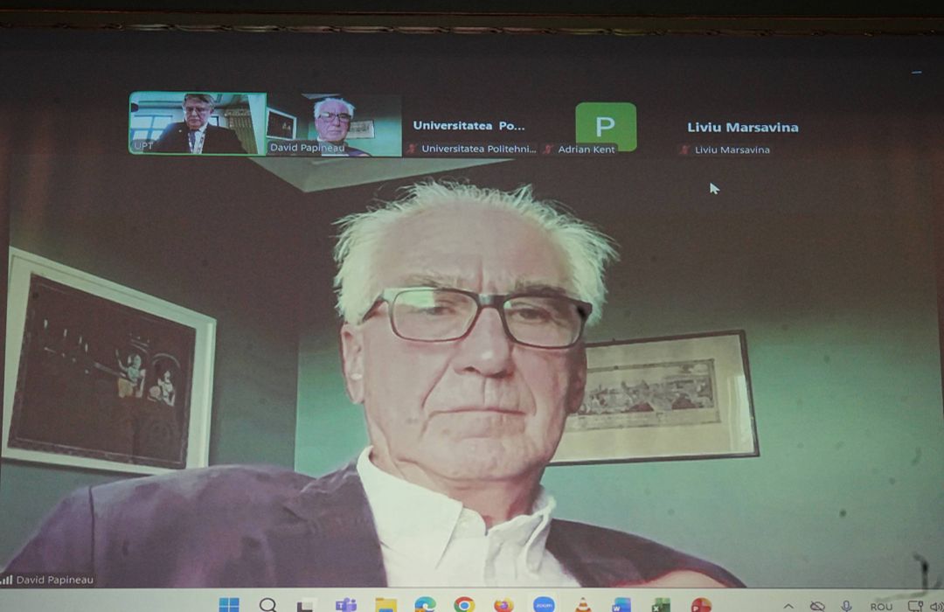Image resolution: width=944 pixels, height=612 pixels.
Task: Open Microsoft Excel from the taskbar
Action: 661,605
